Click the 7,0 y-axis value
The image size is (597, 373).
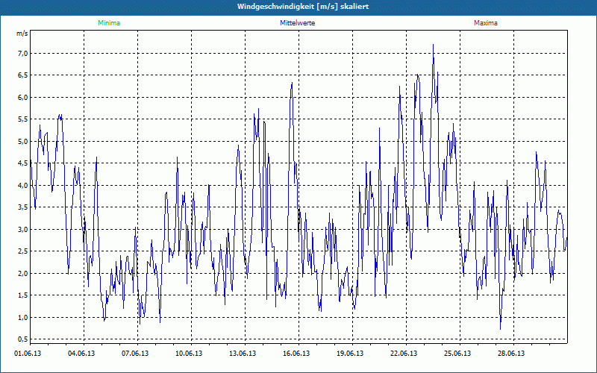pos(24,53)
